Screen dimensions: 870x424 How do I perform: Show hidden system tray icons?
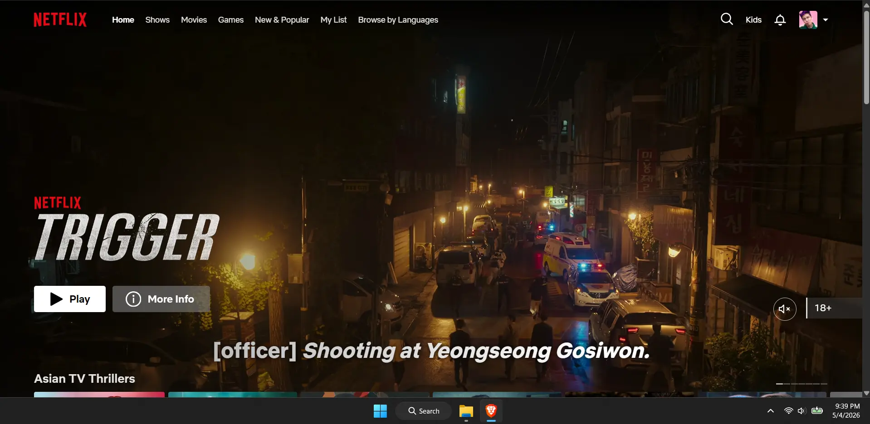[x=770, y=411]
